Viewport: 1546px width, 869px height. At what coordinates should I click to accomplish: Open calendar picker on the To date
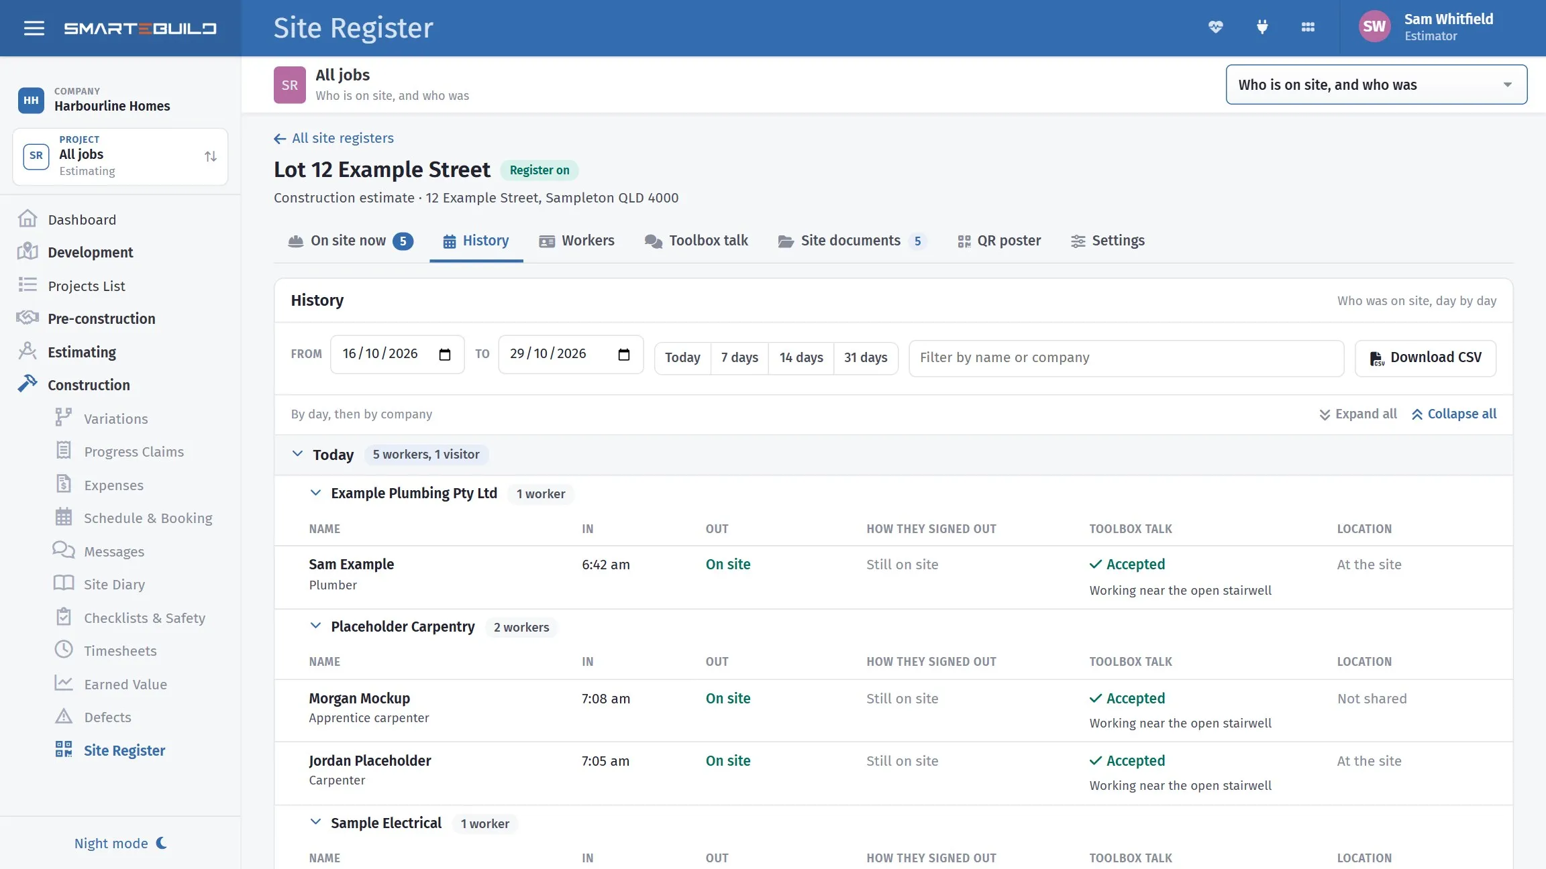(x=623, y=354)
